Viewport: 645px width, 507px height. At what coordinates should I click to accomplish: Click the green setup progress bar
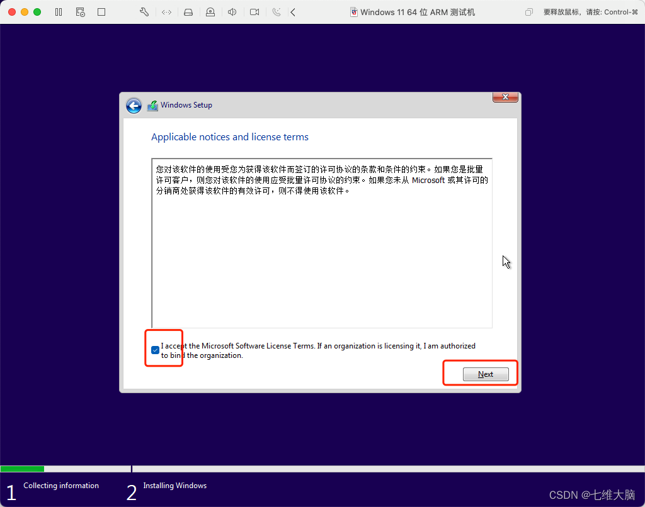pos(22,469)
